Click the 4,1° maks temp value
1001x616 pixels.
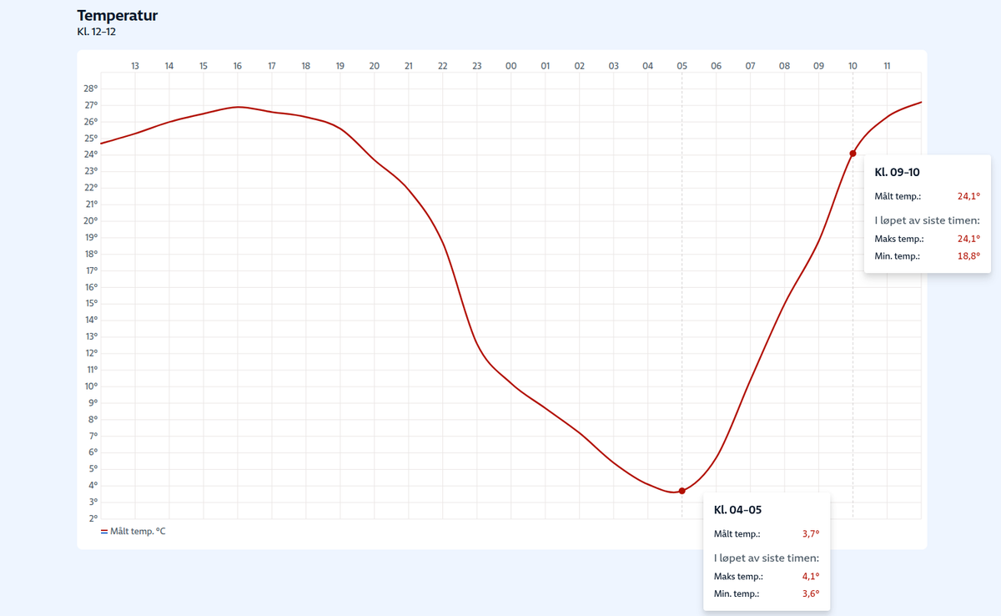pos(810,576)
